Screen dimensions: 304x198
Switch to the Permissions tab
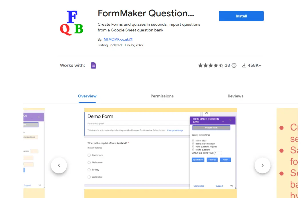pyautogui.click(x=162, y=96)
